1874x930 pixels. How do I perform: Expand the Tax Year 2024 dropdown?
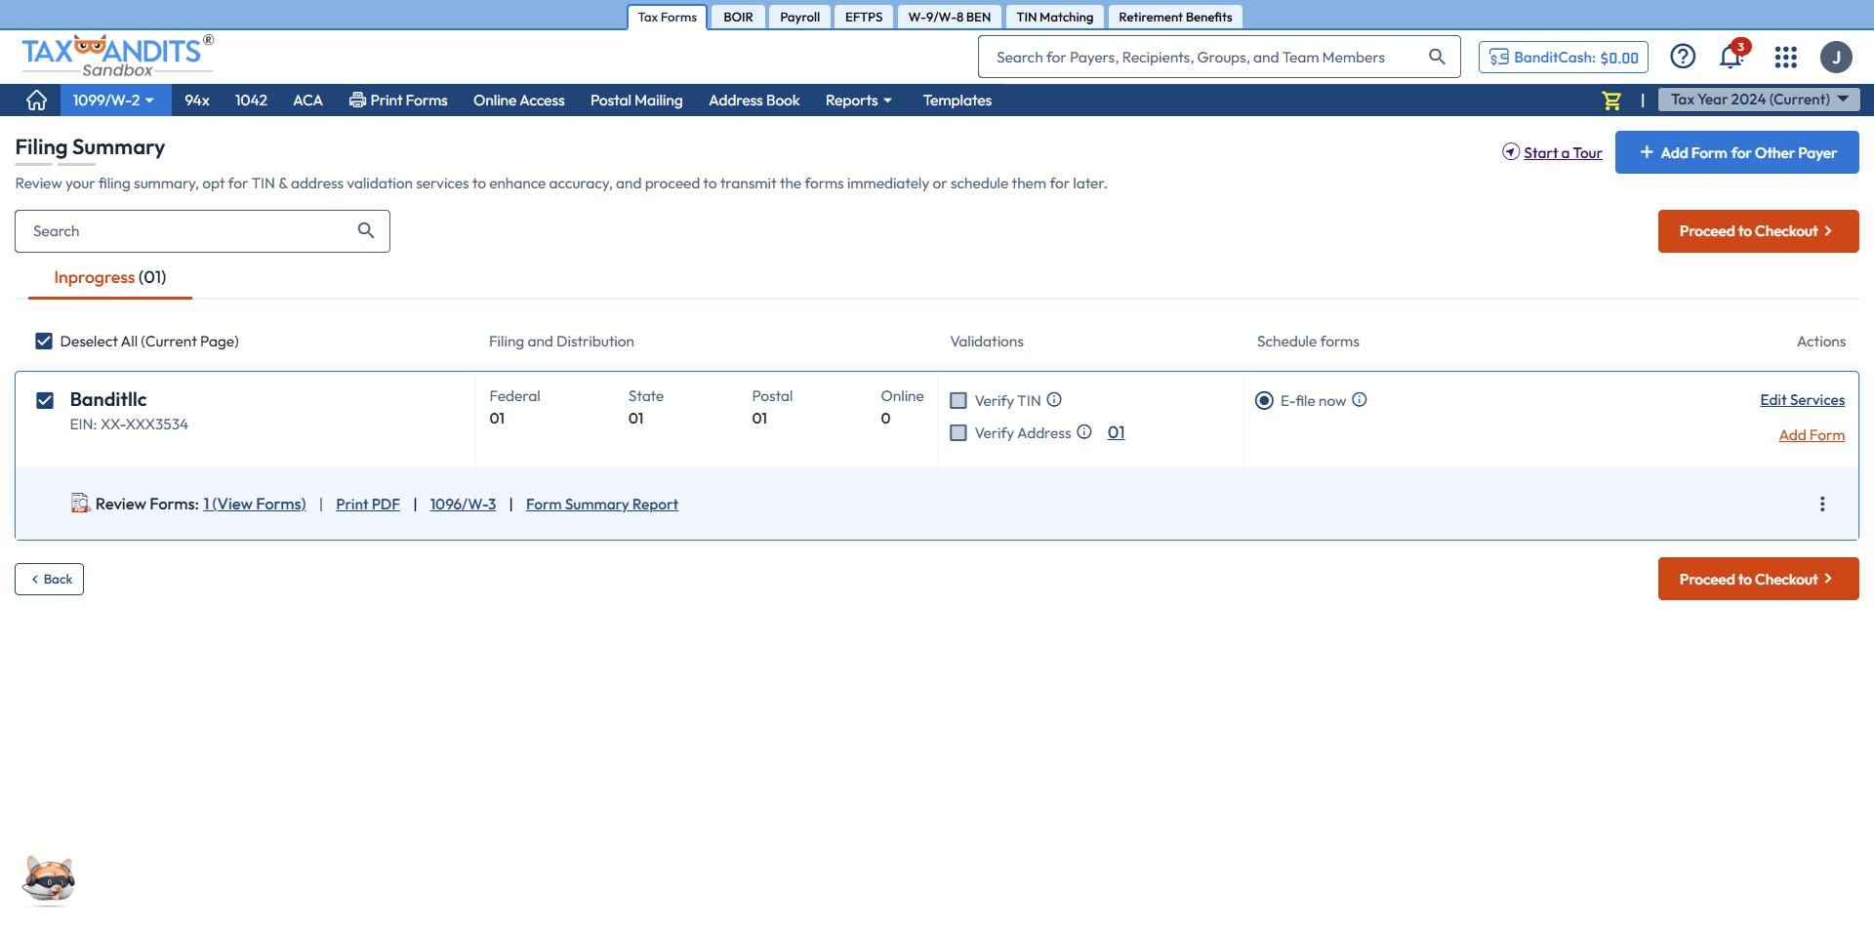pyautogui.click(x=1758, y=100)
